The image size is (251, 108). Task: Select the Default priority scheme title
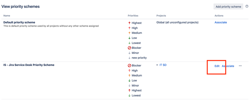point(19,22)
